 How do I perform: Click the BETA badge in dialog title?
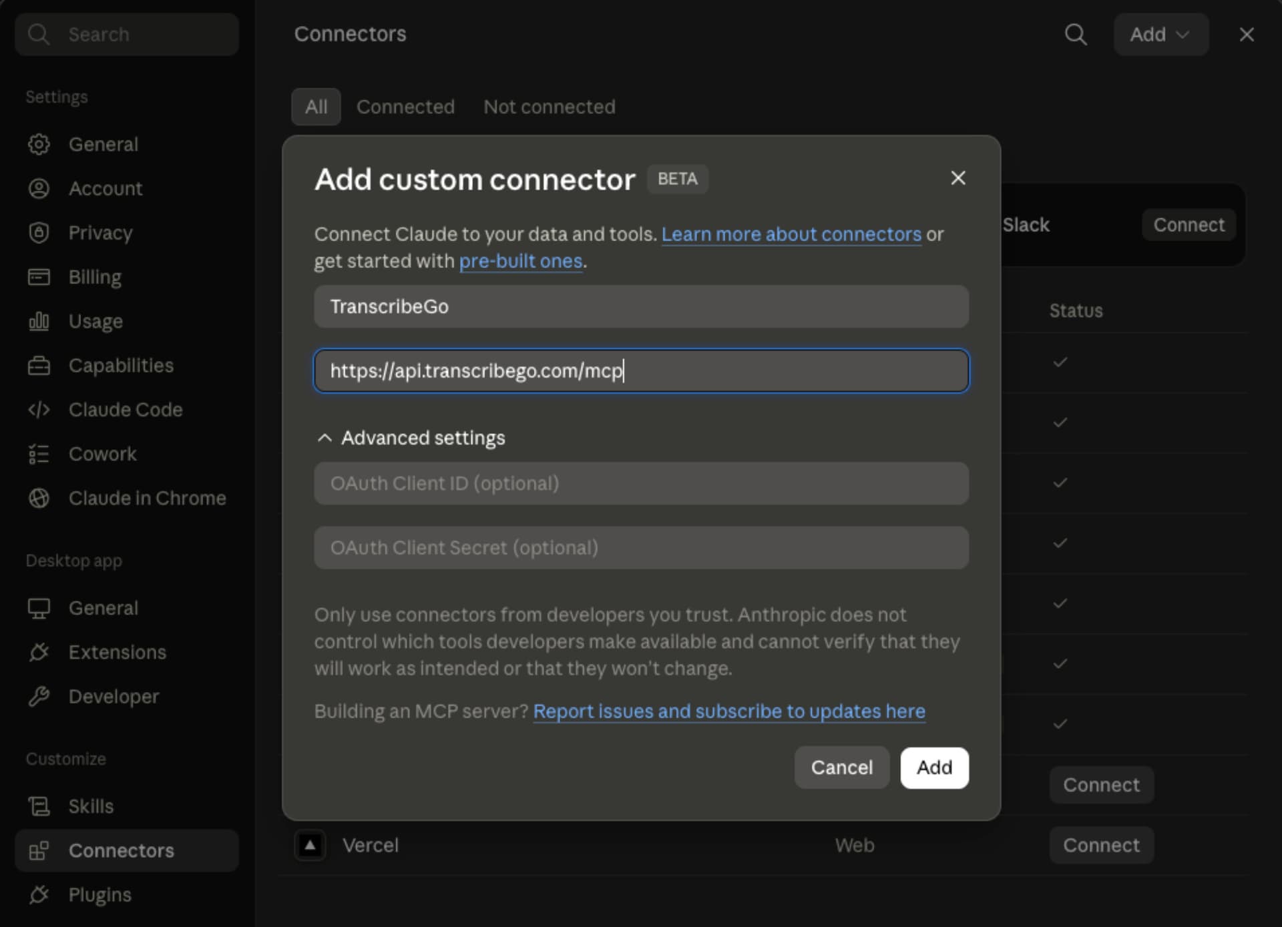tap(677, 179)
